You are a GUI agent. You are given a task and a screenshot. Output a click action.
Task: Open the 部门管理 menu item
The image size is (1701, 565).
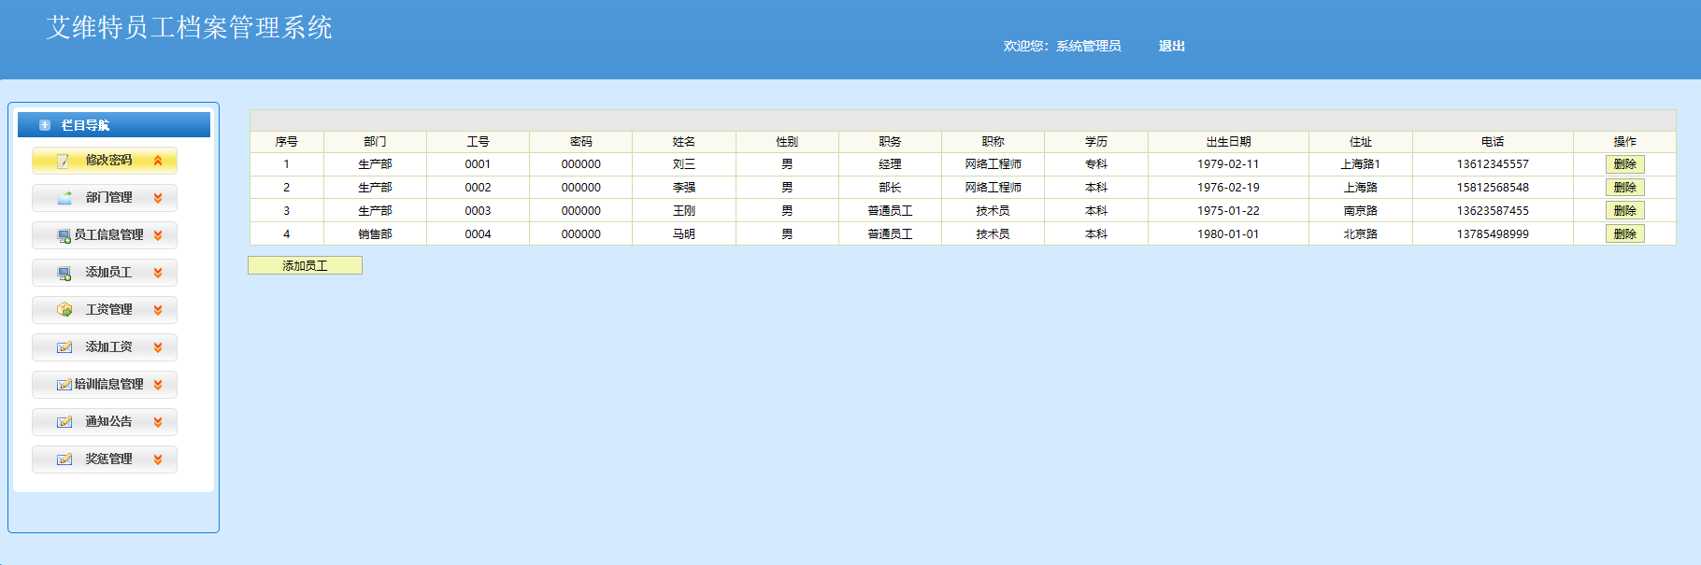[105, 198]
